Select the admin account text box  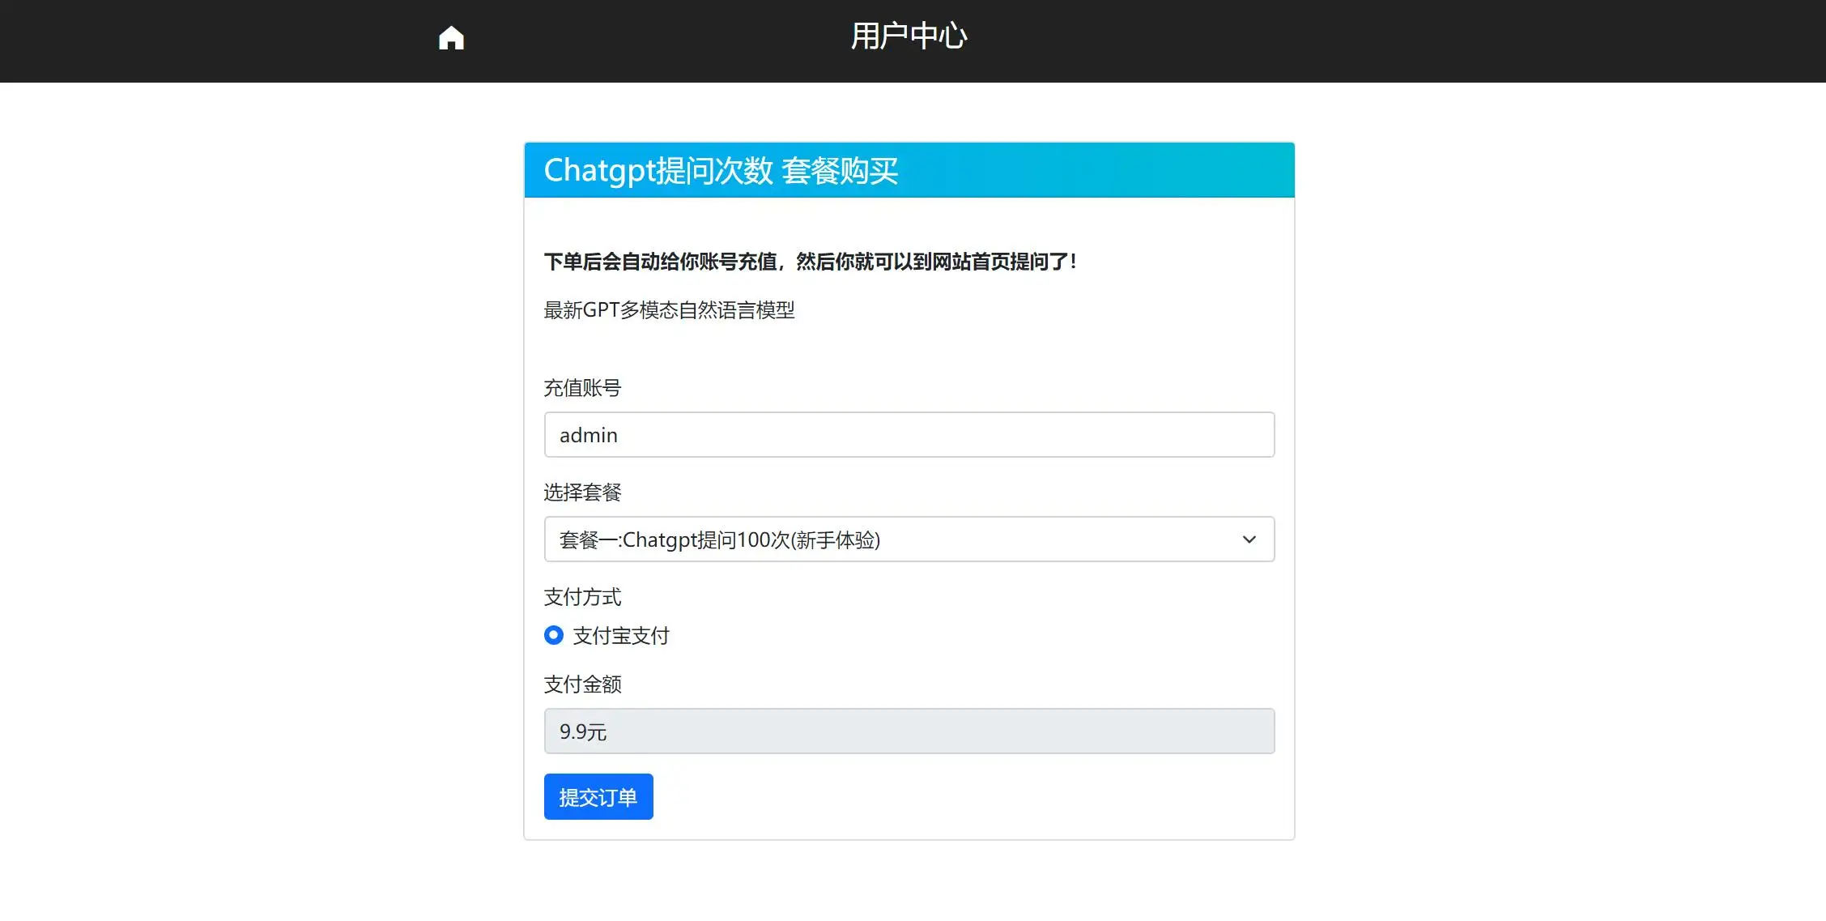coord(909,435)
